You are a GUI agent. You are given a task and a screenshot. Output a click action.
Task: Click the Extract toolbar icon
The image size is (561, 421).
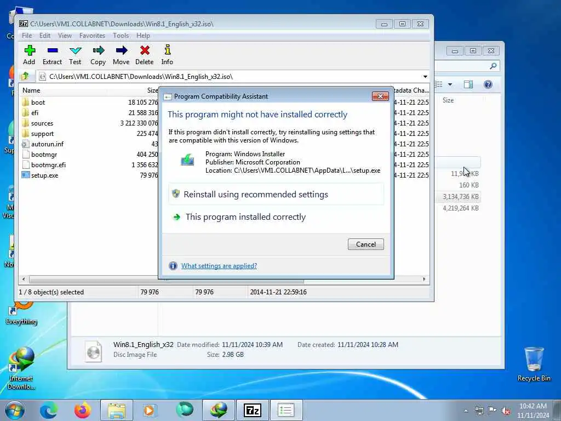[x=52, y=55]
